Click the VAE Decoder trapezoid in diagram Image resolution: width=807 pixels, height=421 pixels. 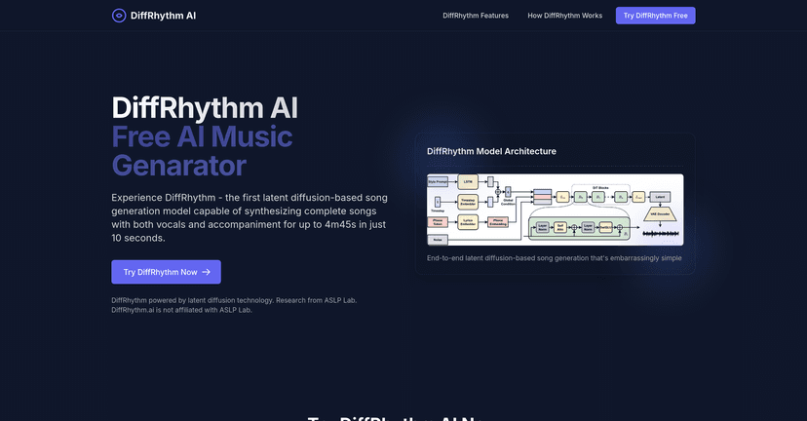coord(660,213)
